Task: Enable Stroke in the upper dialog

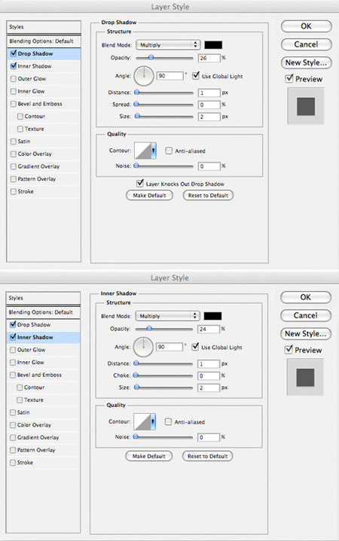Action: click(x=14, y=191)
